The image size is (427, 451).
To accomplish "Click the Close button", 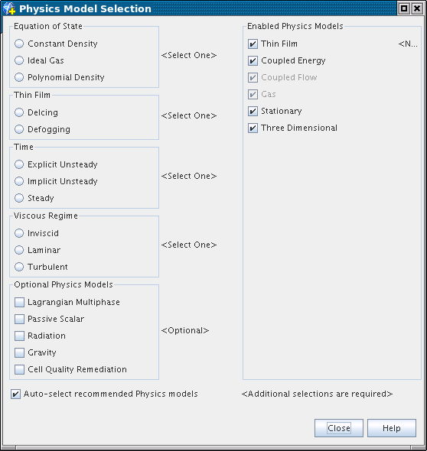I will [x=339, y=428].
